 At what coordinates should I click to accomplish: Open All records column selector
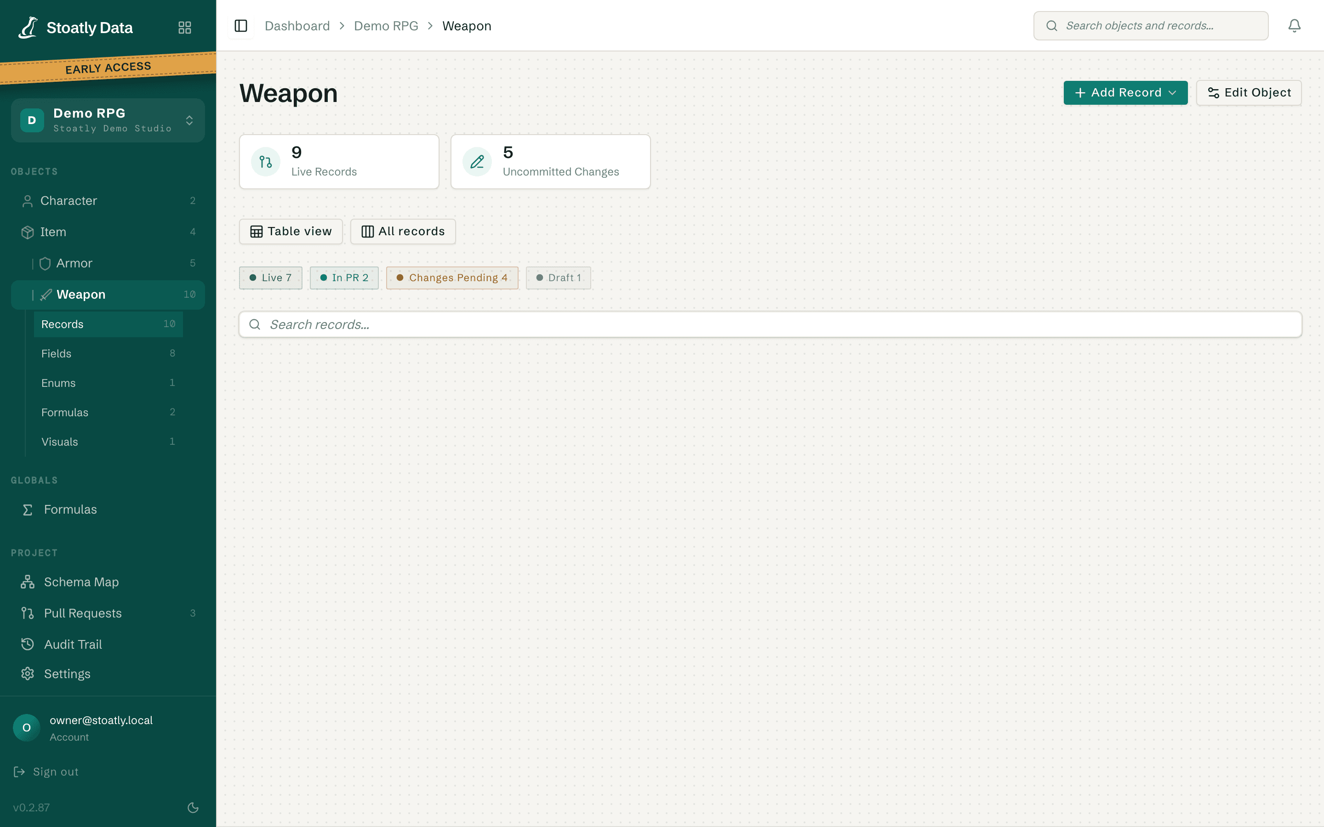403,232
